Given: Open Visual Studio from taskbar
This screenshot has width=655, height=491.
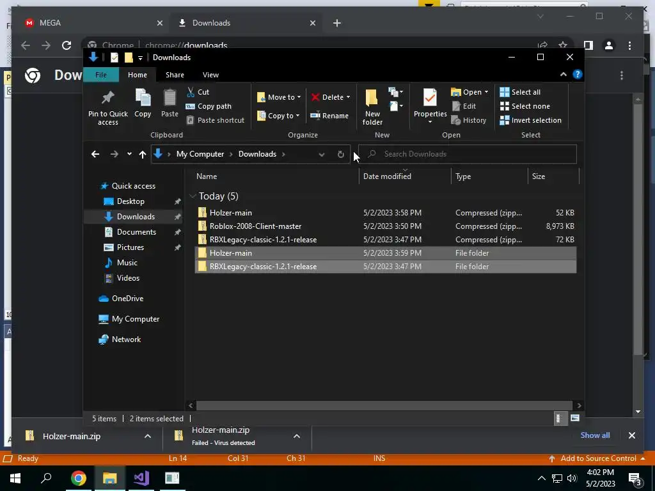Looking at the screenshot, I should click(x=141, y=478).
